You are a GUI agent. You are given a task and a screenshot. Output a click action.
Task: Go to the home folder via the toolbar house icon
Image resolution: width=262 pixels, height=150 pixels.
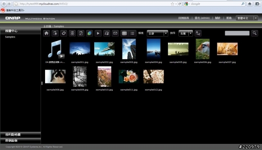[x=46, y=33]
